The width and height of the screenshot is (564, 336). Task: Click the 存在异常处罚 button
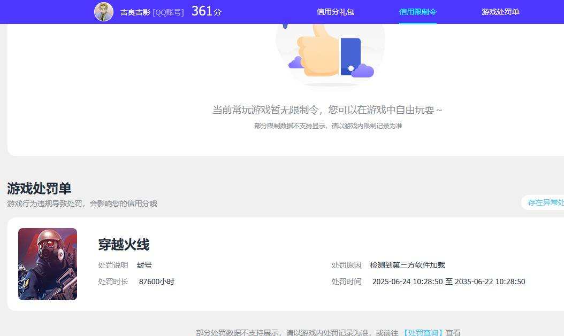click(544, 202)
